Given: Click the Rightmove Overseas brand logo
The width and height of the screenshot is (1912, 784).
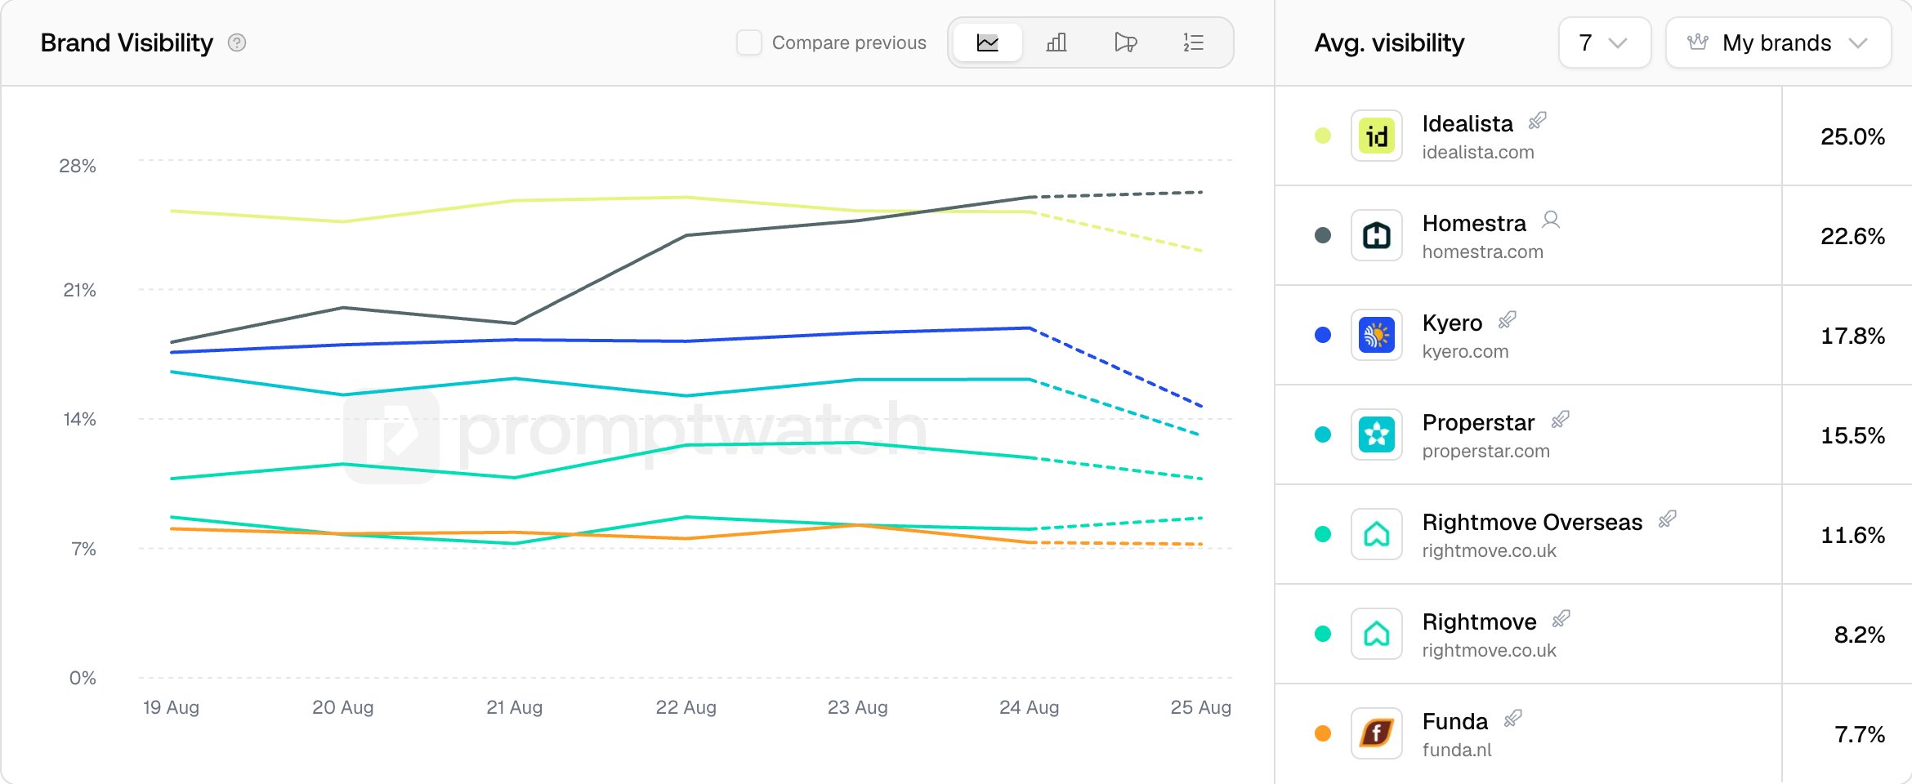Looking at the screenshot, I should pos(1377,534).
